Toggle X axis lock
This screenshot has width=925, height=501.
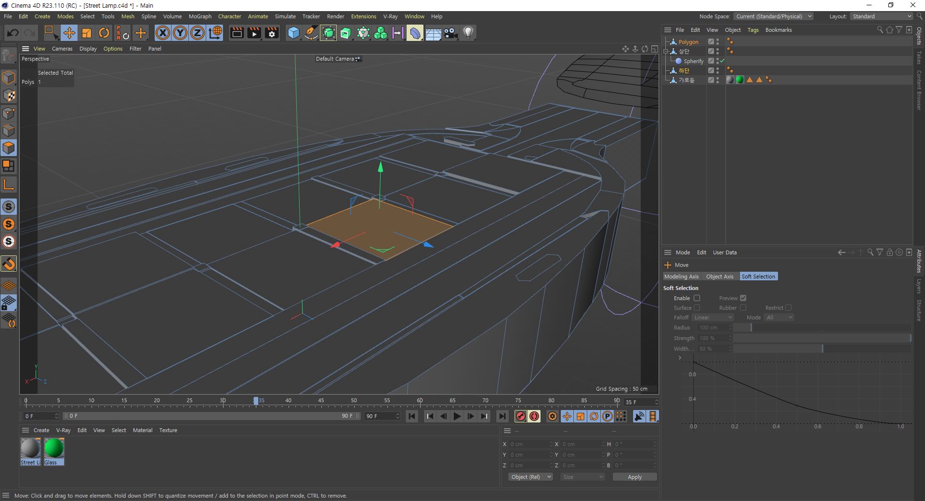163,33
